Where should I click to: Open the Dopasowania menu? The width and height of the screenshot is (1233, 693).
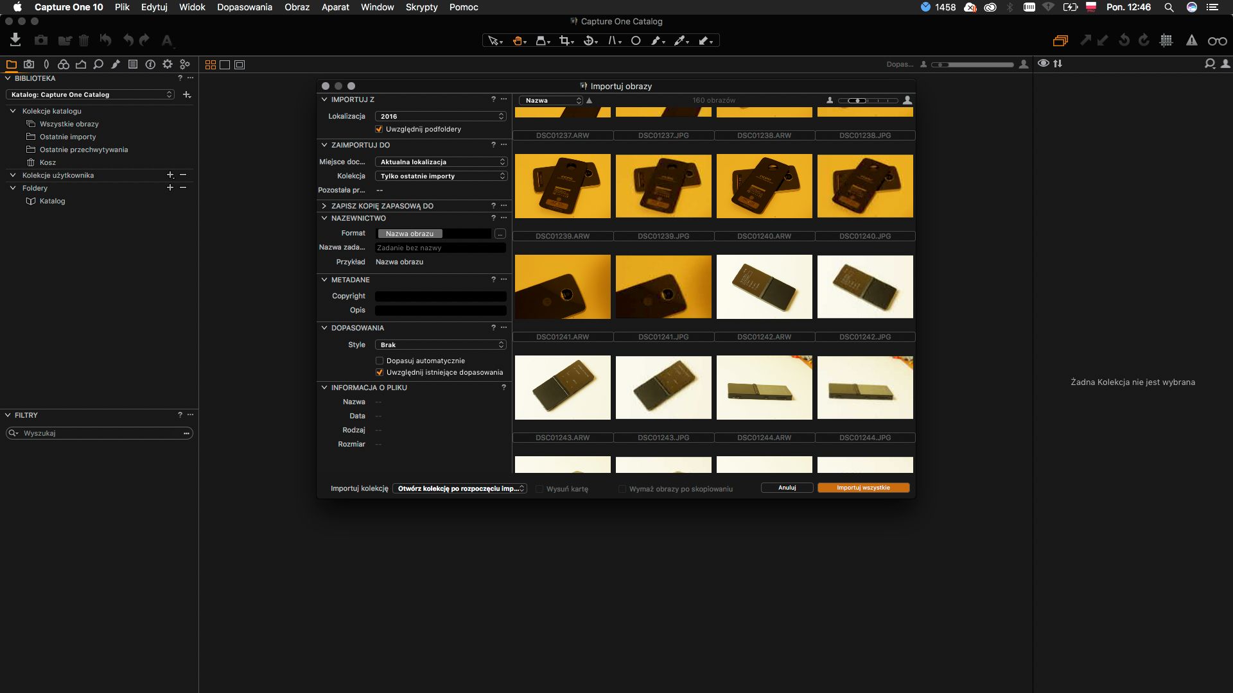(244, 7)
